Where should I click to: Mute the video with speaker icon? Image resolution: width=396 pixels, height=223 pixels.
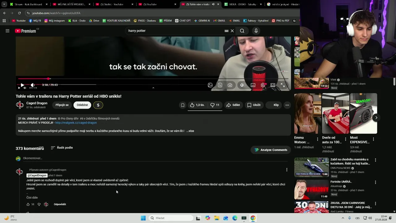pyautogui.click(x=32, y=85)
